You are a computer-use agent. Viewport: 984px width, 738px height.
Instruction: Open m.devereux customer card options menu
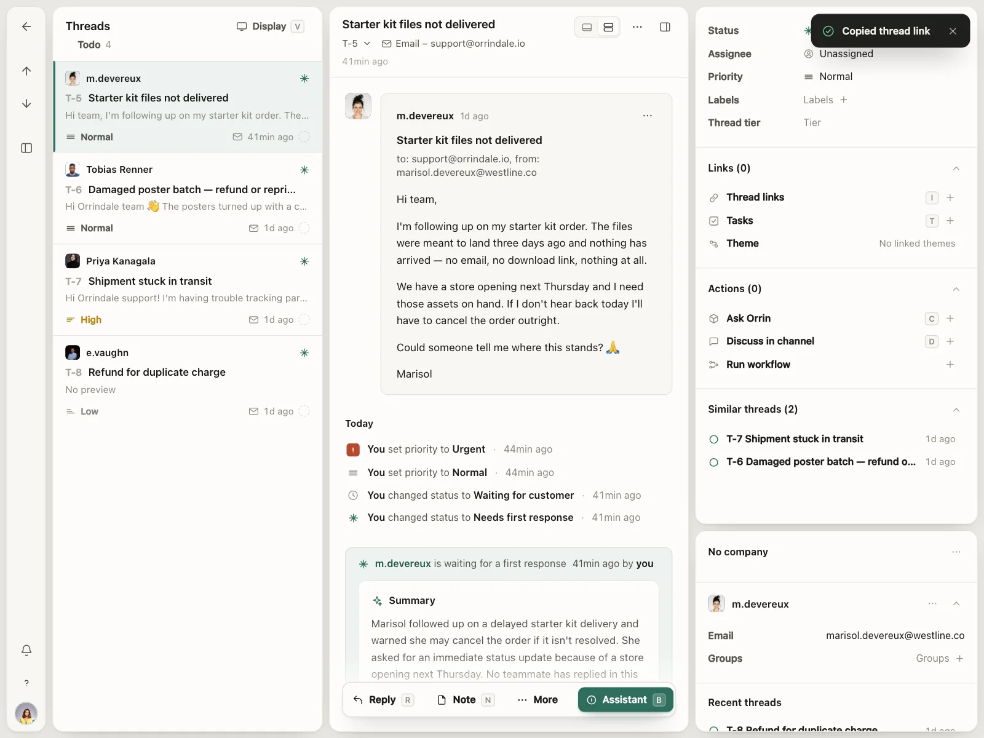(x=932, y=604)
